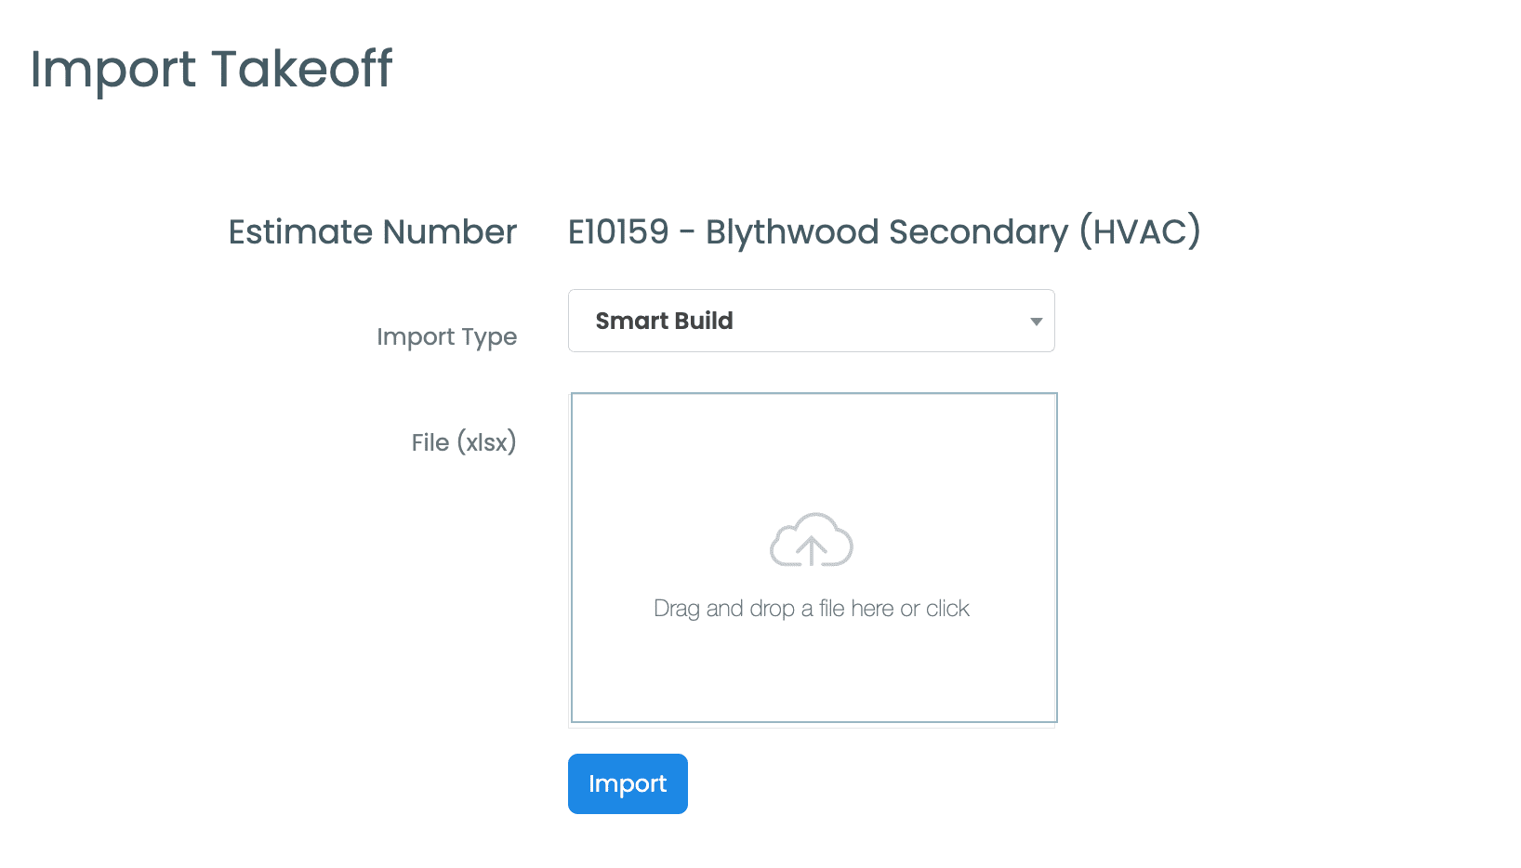Click the Estimate Number label
The height and width of the screenshot is (868, 1521).
tap(372, 232)
